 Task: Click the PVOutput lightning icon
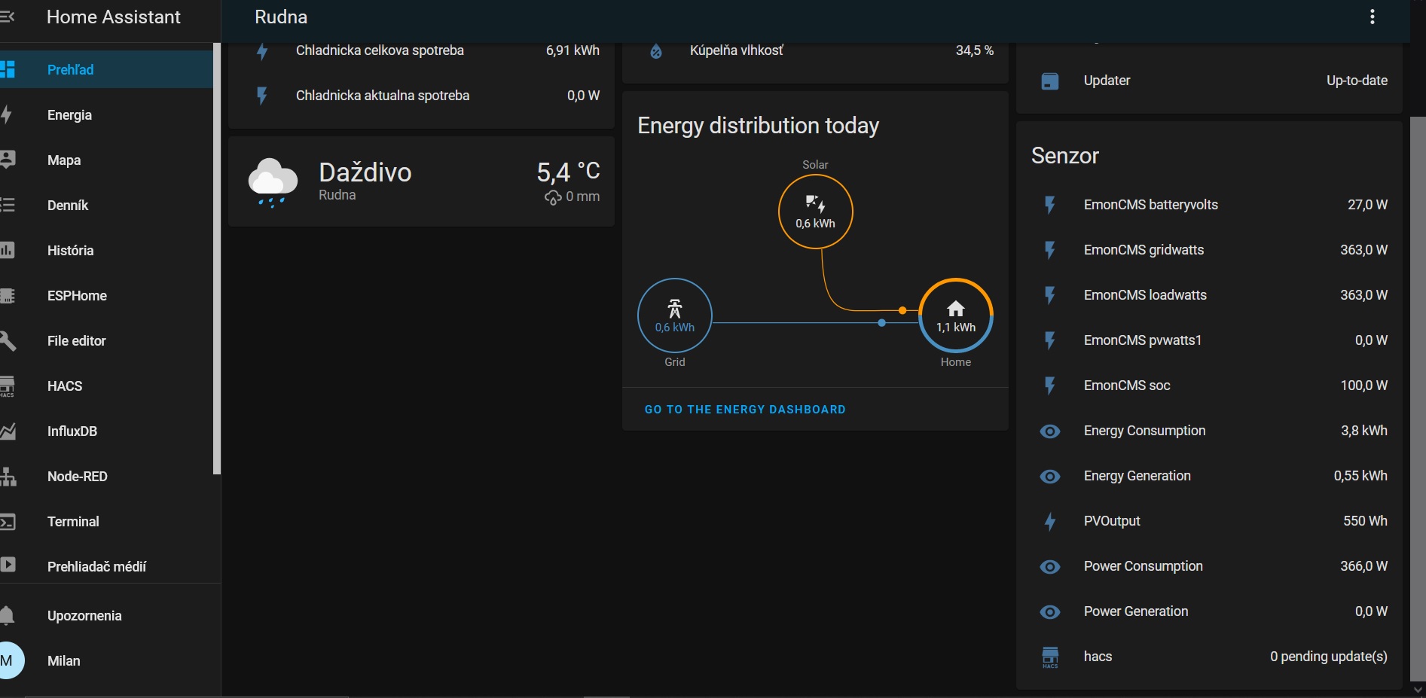pos(1050,521)
